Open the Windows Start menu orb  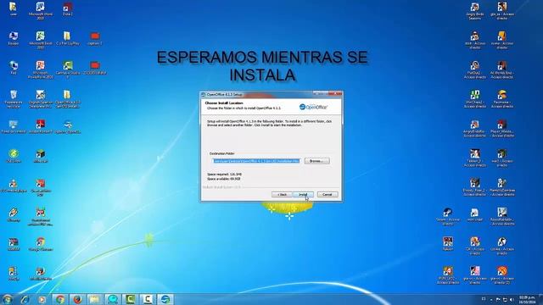[8, 299]
